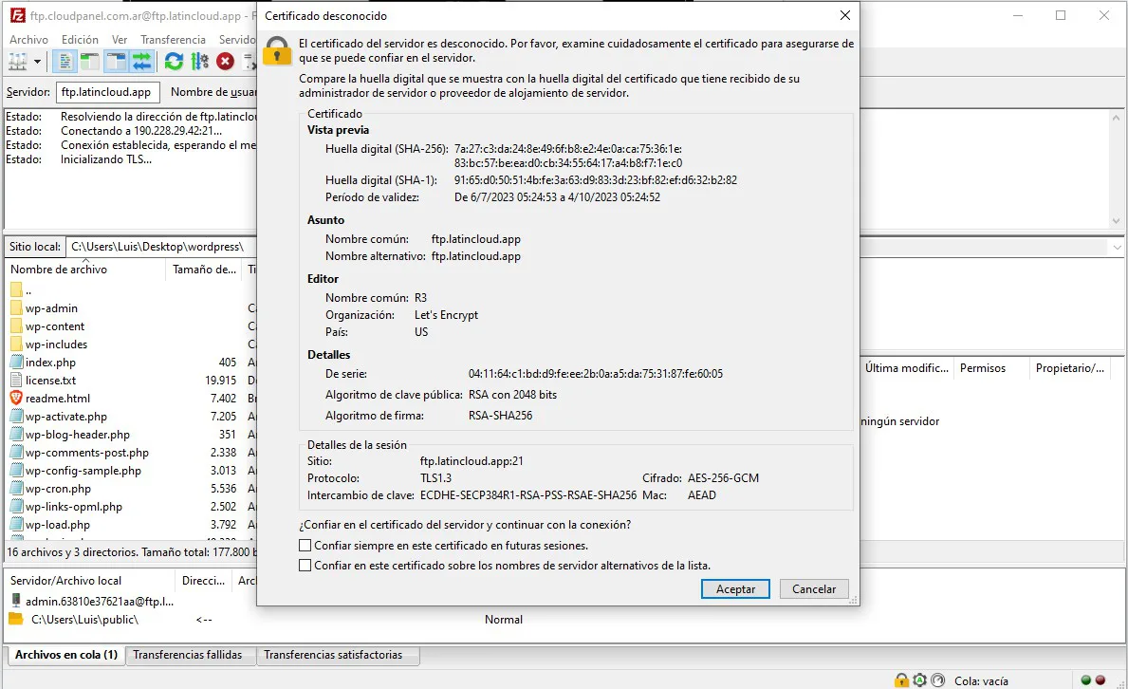Click the process queue toggle icon

[x=199, y=62]
